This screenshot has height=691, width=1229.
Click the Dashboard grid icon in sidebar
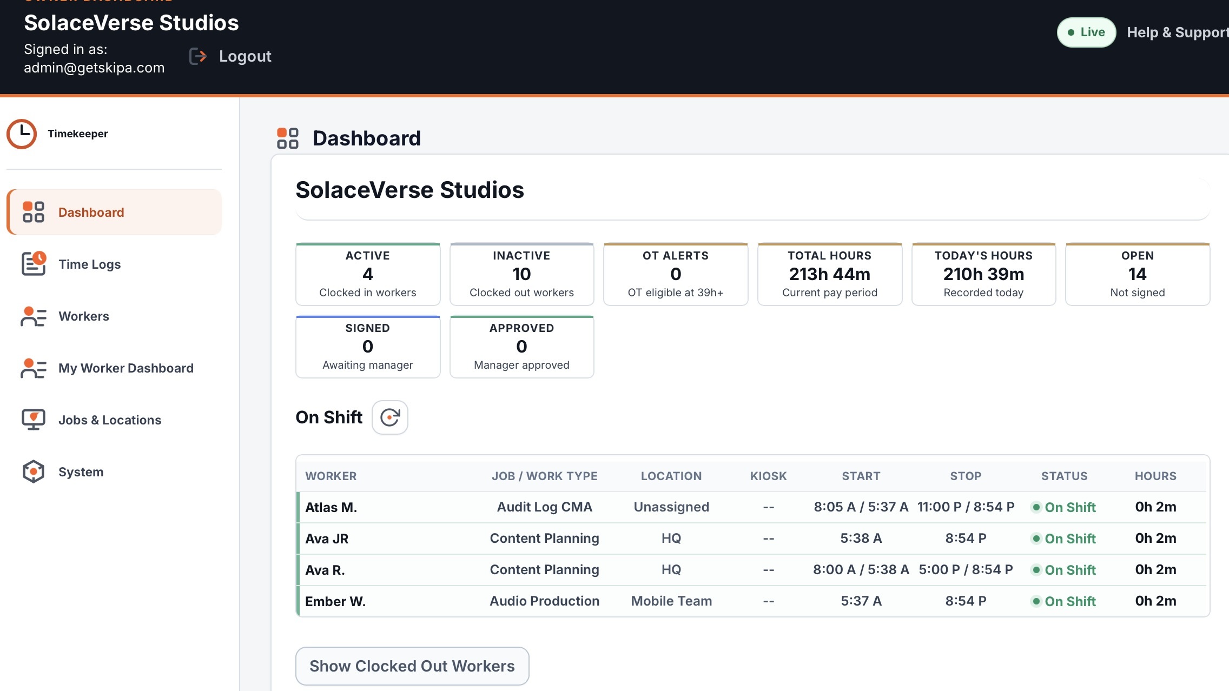coord(34,212)
